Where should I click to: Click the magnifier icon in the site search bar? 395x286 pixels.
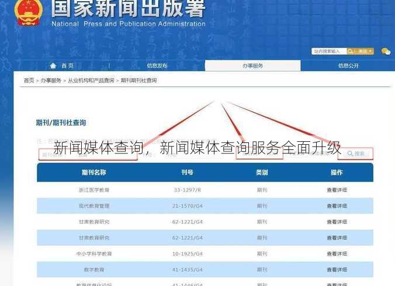(x=351, y=51)
